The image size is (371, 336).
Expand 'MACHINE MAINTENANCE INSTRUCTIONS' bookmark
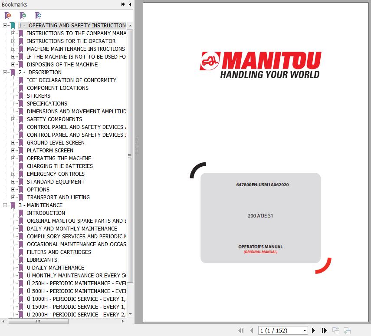13,49
